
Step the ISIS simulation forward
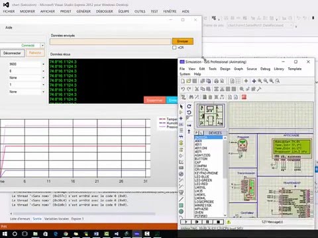pyautogui.click(x=197, y=222)
